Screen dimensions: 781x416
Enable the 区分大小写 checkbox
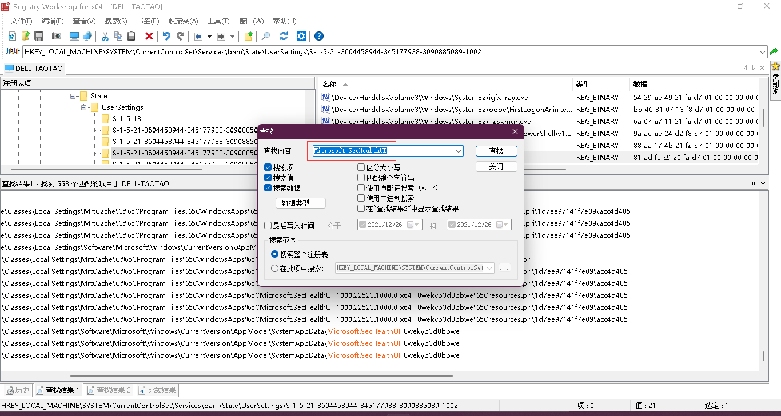pos(361,167)
